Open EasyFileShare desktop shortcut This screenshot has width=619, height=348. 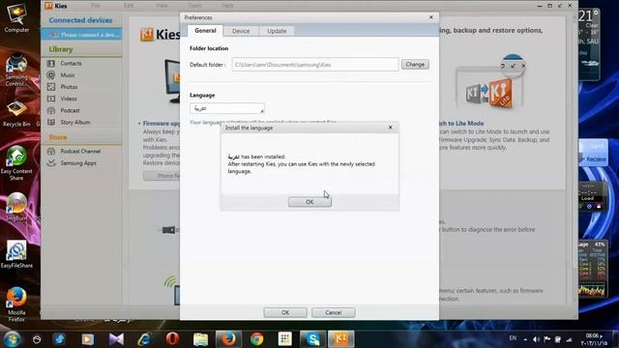(16, 255)
